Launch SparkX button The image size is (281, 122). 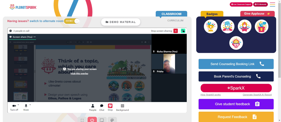pyautogui.click(x=236, y=88)
